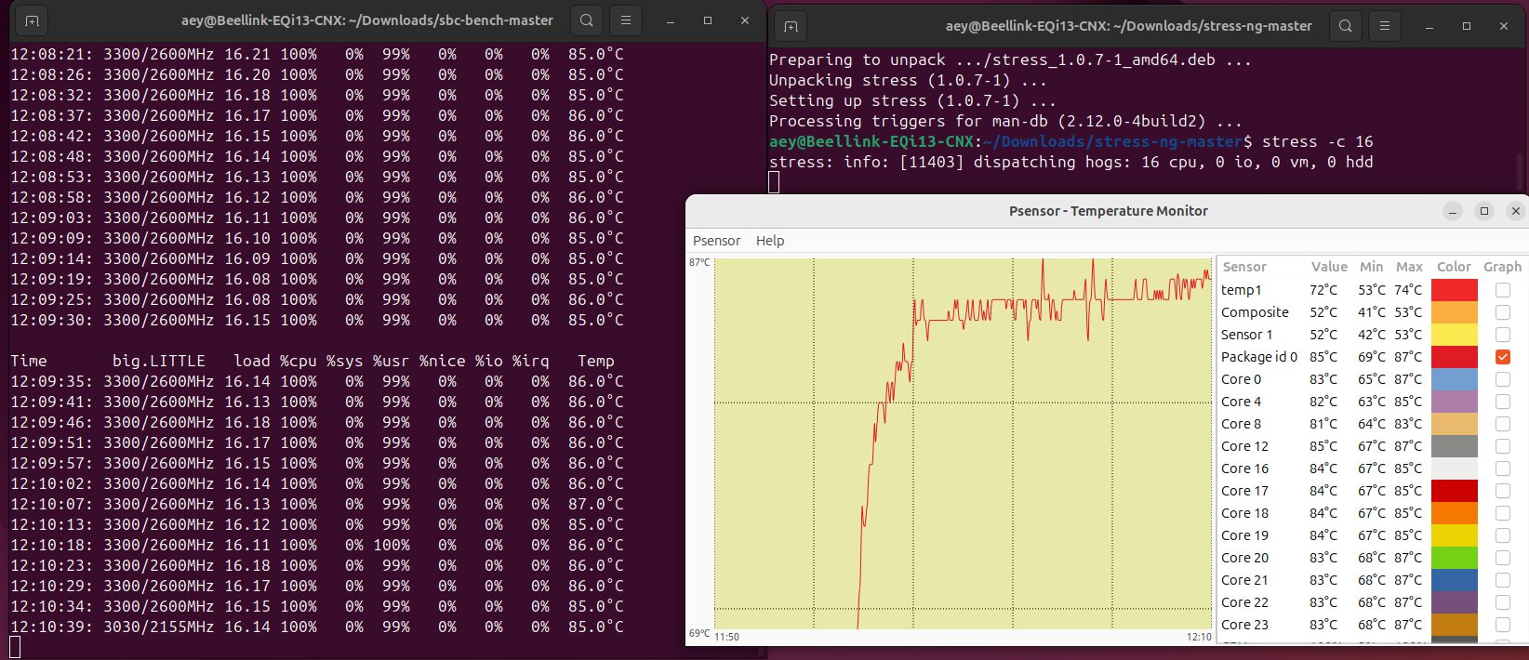Viewport: 1529px width, 660px height.
Task: Click the 'dispatching hogs' output line
Action: [1070, 162]
